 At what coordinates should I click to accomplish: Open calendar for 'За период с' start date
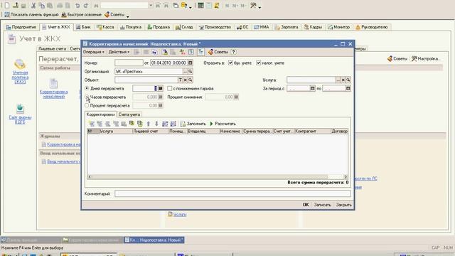(313, 88)
